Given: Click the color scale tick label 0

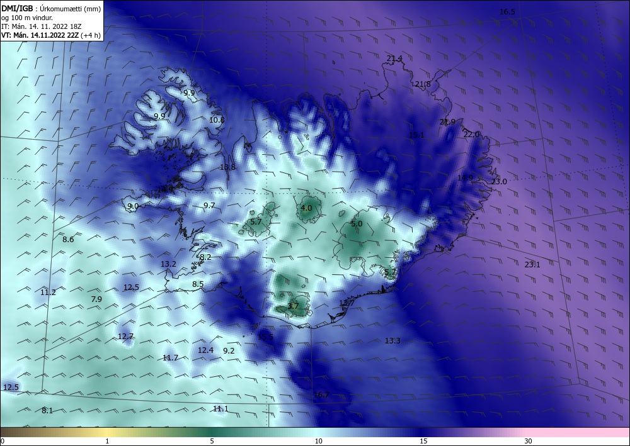Looking at the screenshot, I should 3,442.
